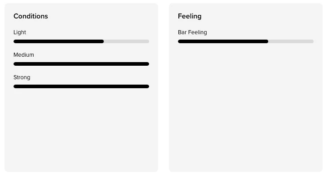Viewport: 328px width, 176px height.
Task: Click empty Feeling card area below the bar
Action: 246,107
